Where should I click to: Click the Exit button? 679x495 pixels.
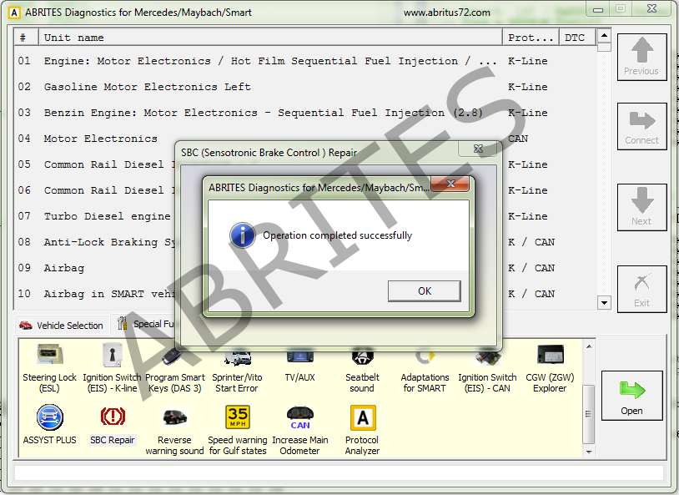[641, 289]
